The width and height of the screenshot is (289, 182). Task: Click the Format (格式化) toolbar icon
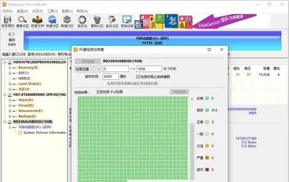click(82, 22)
